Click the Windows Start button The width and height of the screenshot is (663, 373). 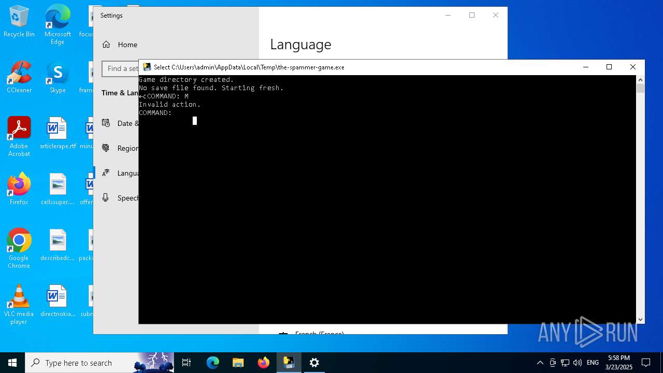point(12,363)
